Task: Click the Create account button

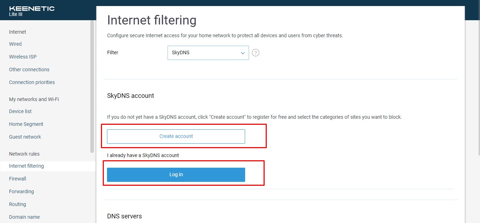Action: coord(176,136)
